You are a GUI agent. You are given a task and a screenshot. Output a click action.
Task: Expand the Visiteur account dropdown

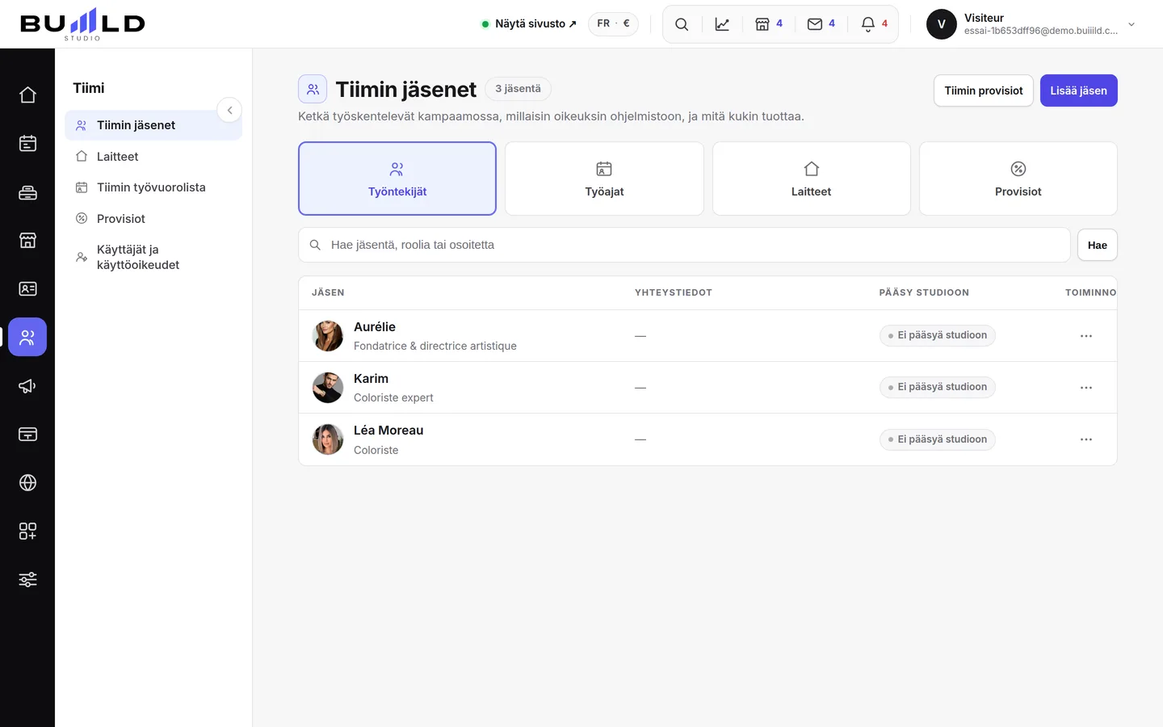point(1132,24)
